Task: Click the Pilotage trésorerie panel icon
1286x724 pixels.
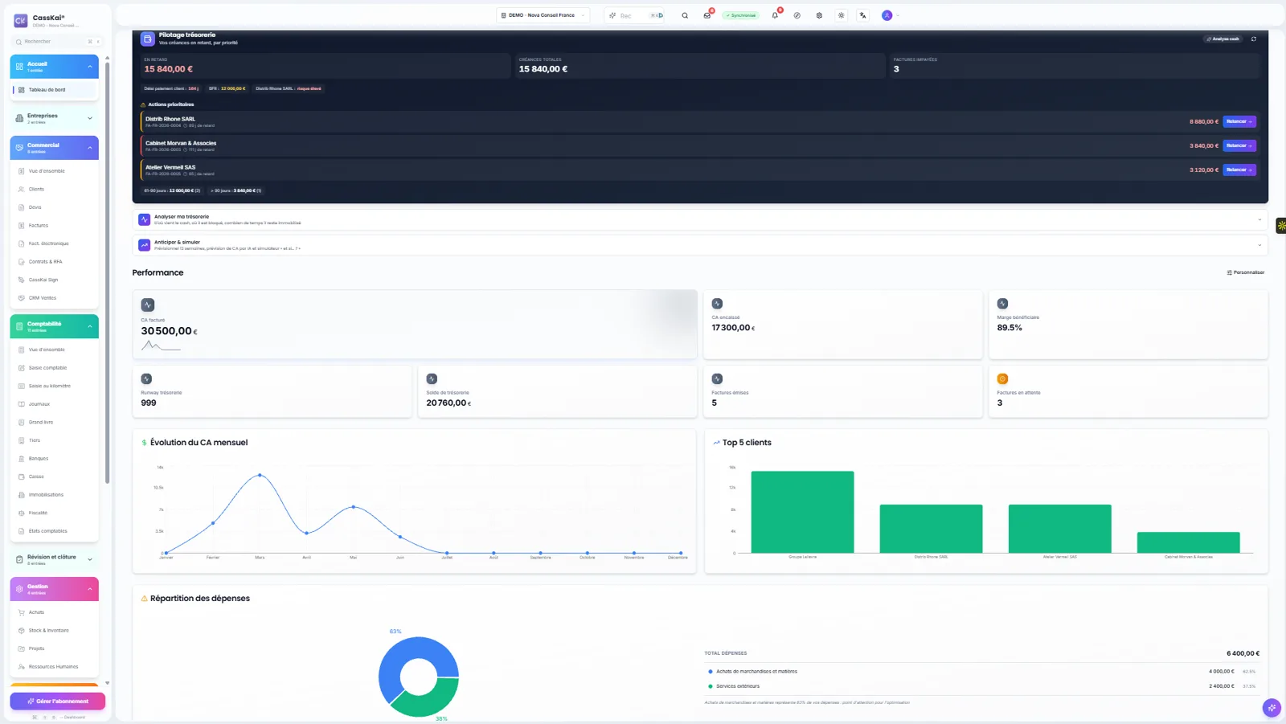Action: [148, 39]
